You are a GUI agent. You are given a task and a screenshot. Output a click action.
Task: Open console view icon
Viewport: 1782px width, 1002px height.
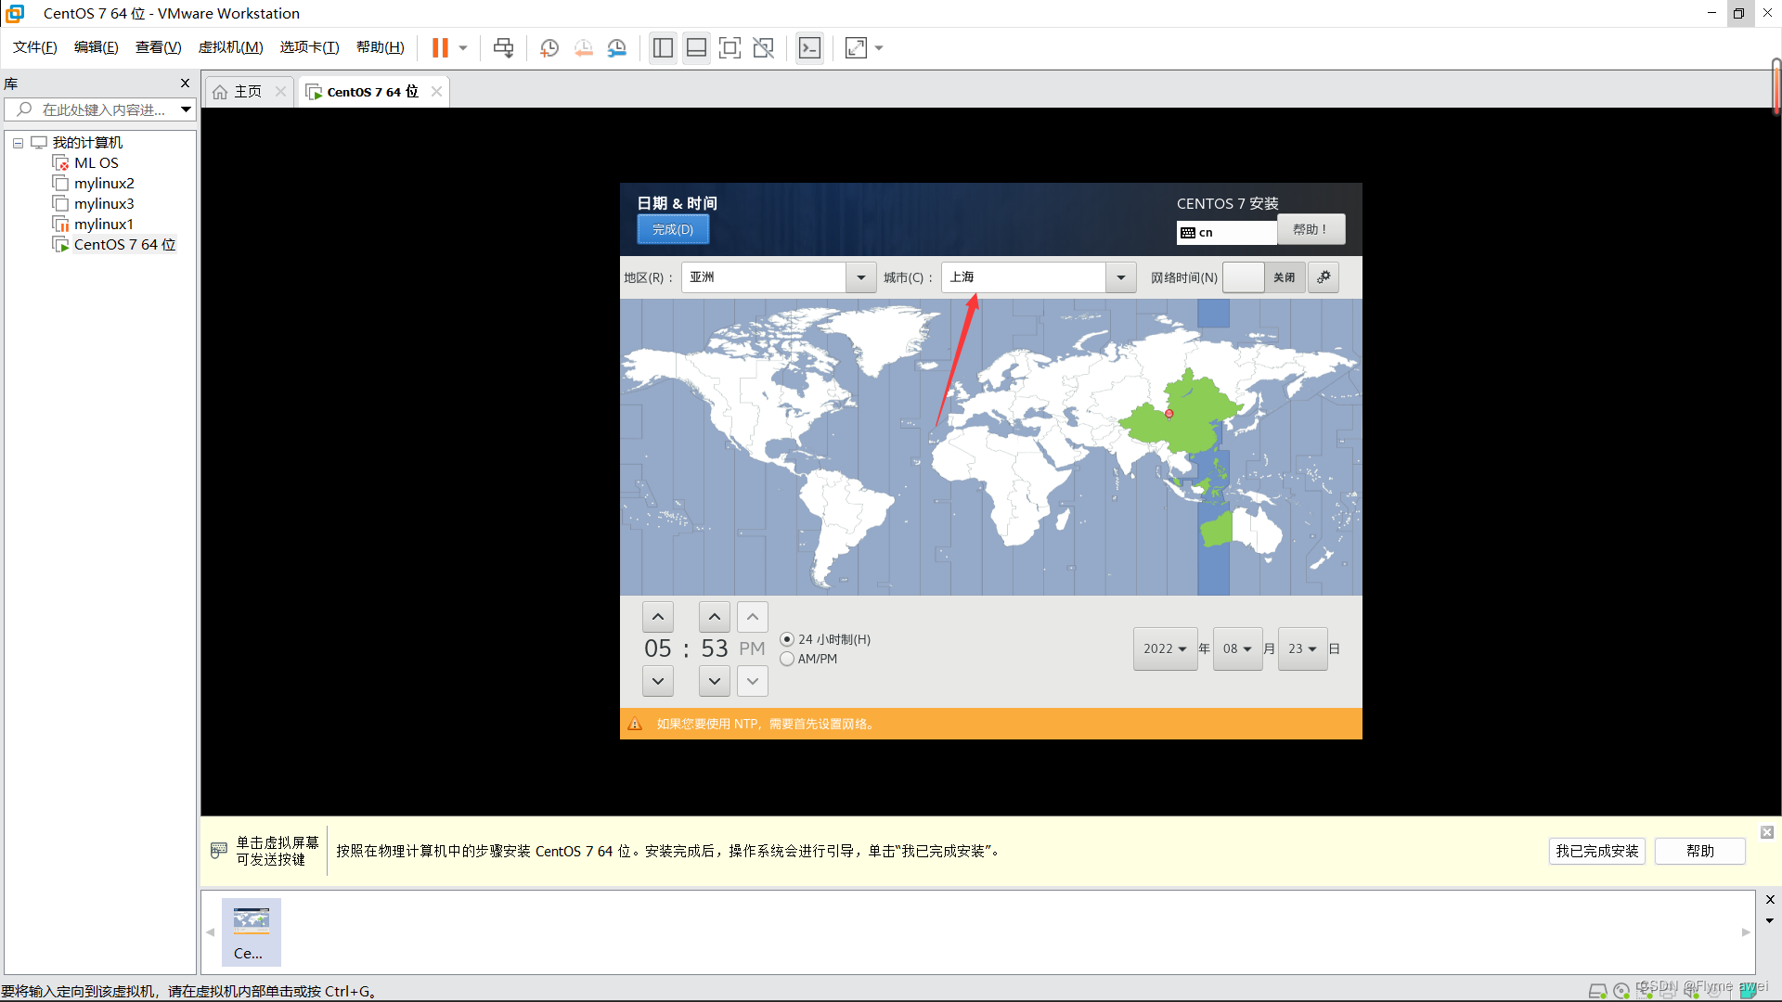click(809, 47)
